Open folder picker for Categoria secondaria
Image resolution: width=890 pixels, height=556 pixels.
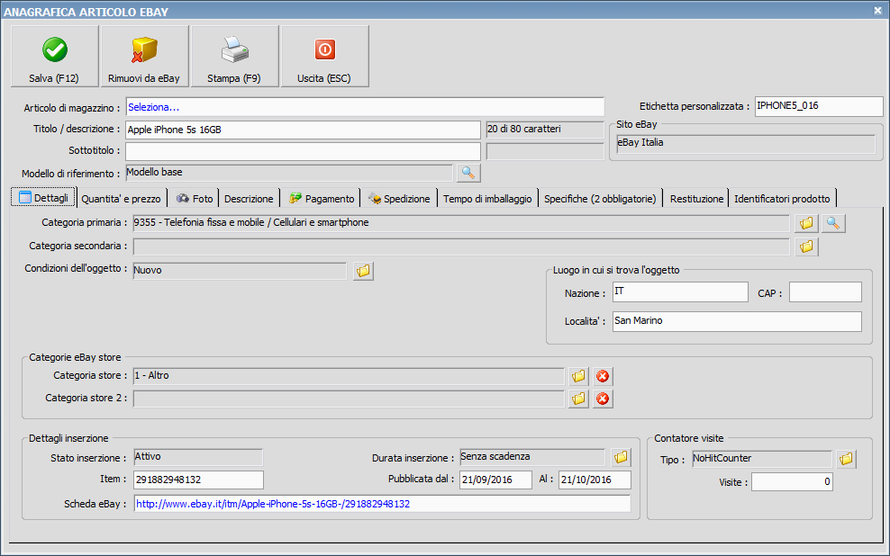[806, 247]
